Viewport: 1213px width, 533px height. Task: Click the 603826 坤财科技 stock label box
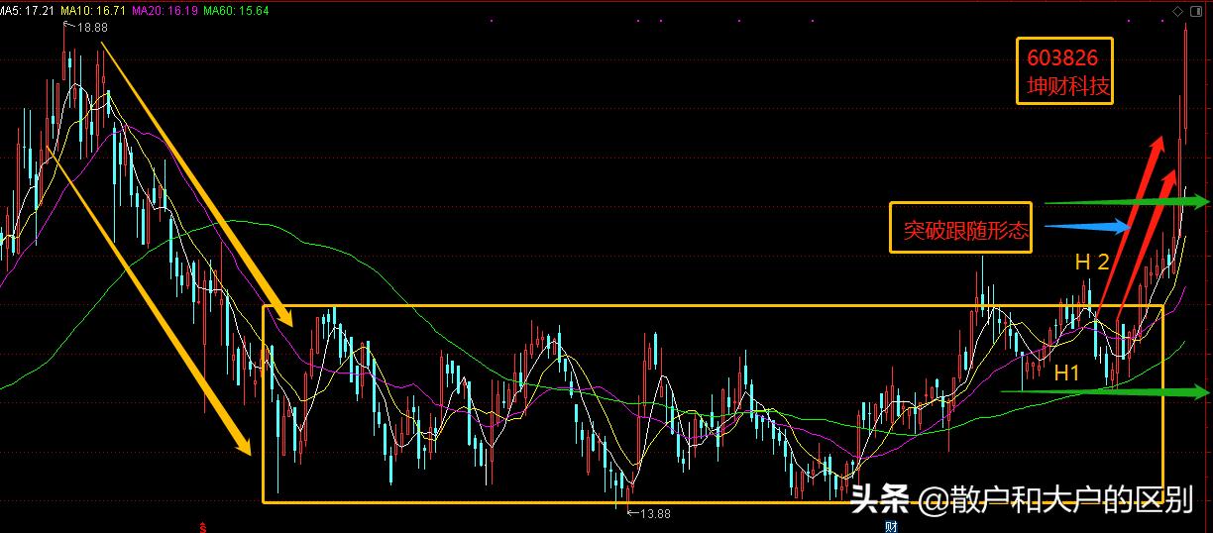tap(1064, 71)
